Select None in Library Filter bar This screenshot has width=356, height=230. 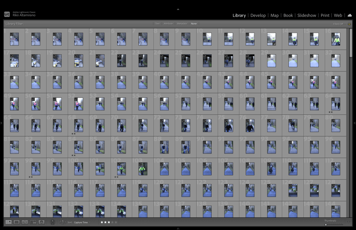[x=194, y=24]
